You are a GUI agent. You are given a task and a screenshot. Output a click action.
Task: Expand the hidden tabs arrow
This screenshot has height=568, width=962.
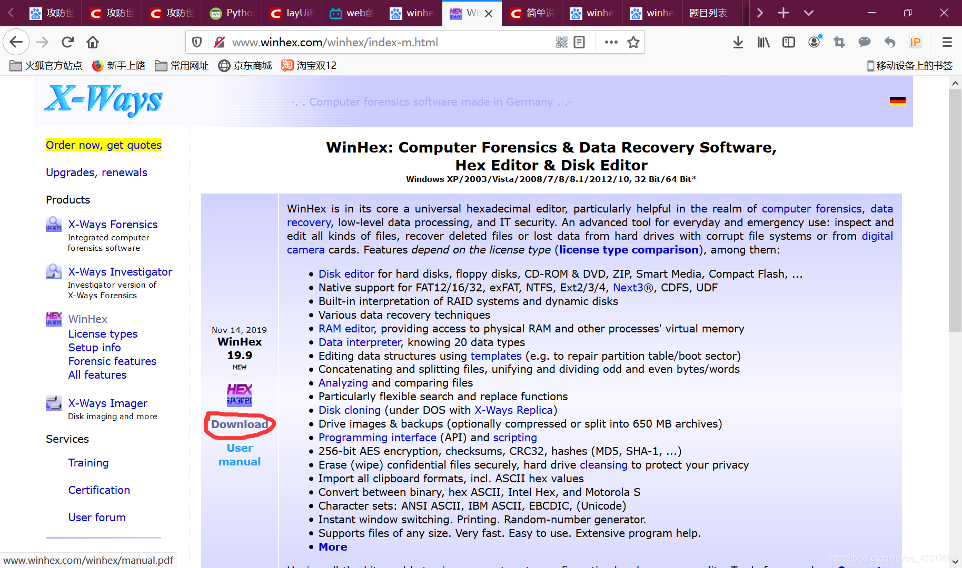(759, 13)
